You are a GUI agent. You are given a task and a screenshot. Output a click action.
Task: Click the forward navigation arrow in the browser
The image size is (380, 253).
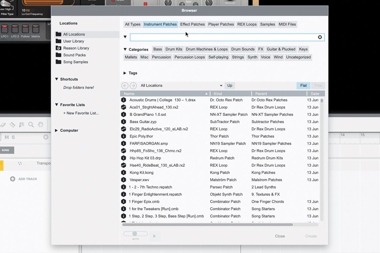click(x=133, y=86)
